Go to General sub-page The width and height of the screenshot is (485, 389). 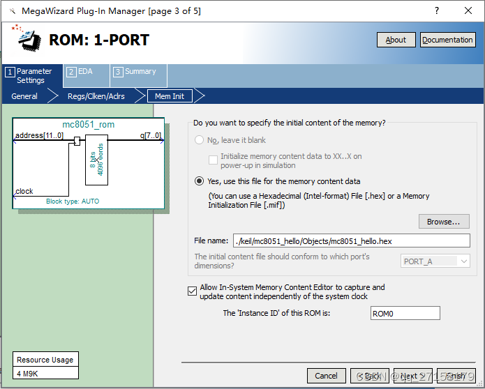point(24,96)
